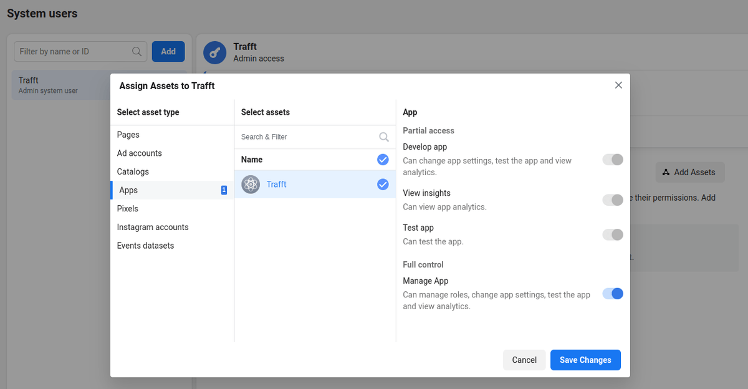Click the magnifier in the Filter by name field

pyautogui.click(x=137, y=51)
